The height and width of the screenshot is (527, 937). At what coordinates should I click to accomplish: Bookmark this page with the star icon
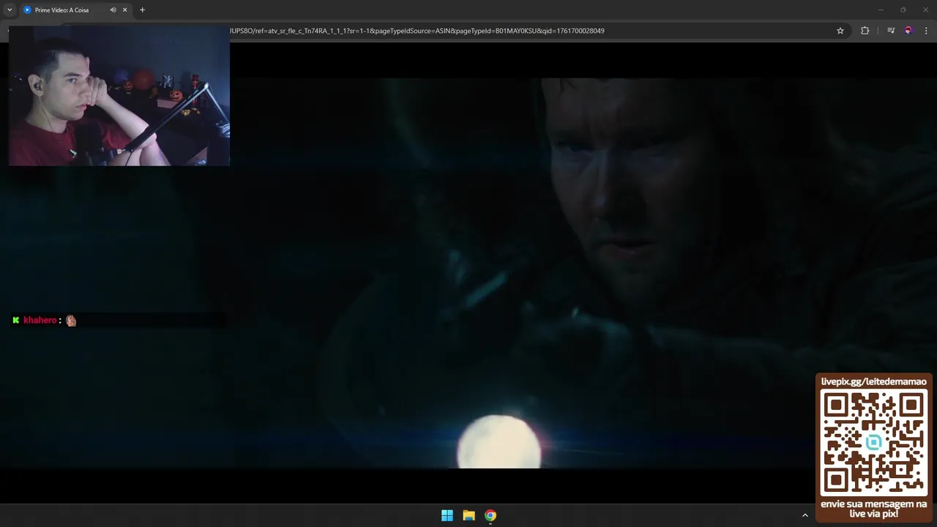coord(840,31)
